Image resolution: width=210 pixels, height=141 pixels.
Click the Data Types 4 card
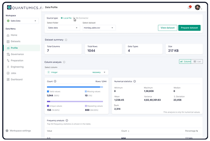tap(144, 49)
